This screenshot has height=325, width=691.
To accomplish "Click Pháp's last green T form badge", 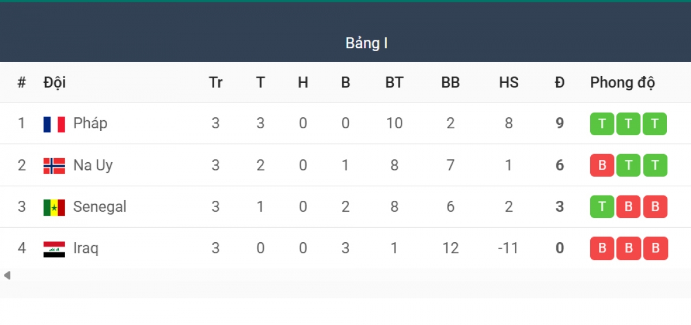I will 655,124.
